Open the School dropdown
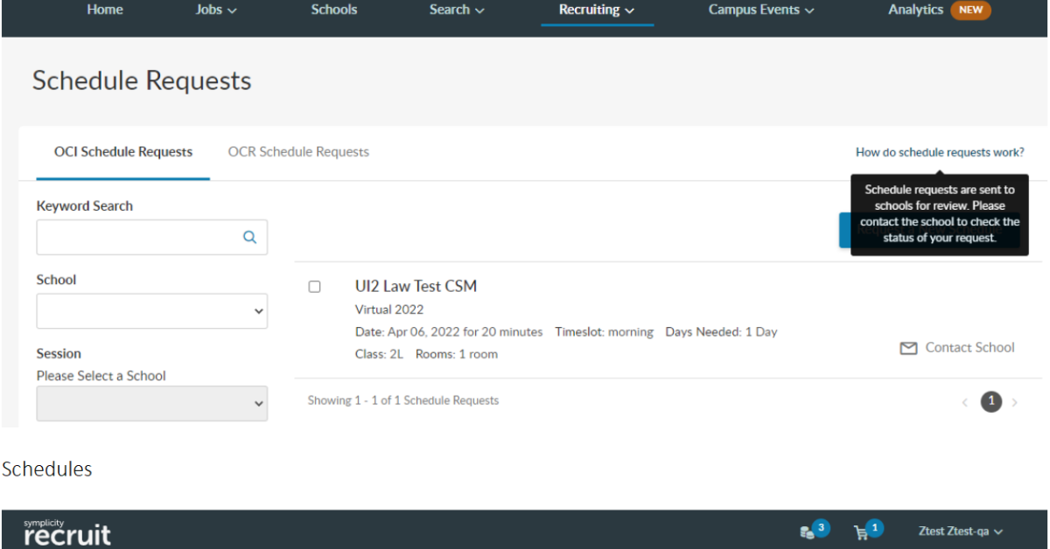 (x=151, y=310)
